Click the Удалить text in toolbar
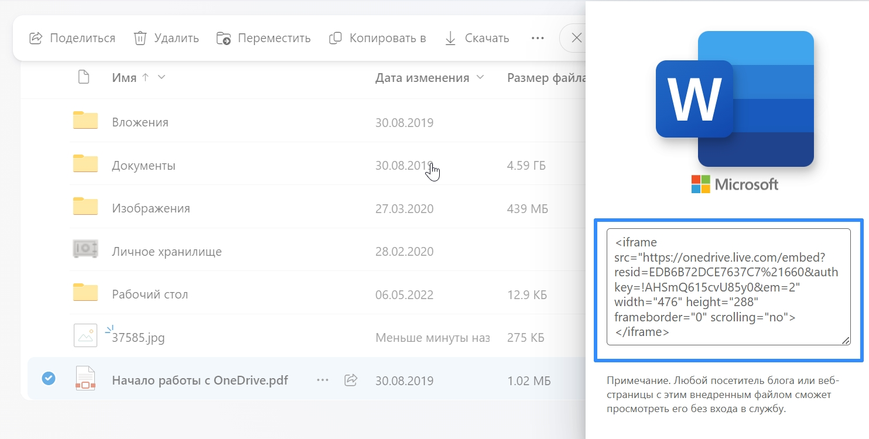This screenshot has width=869, height=439. [177, 38]
